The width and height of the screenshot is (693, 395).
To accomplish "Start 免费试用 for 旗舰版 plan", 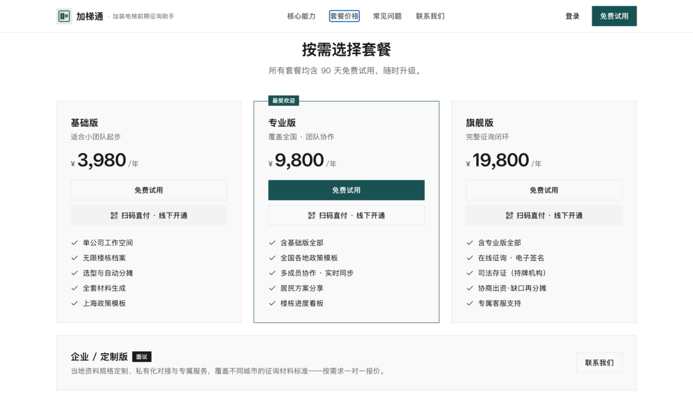I will (x=544, y=190).
